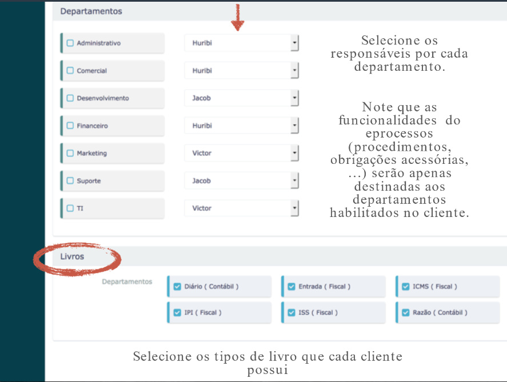Expand the Suporte responsible dropdown
507x382 pixels.
[241, 181]
